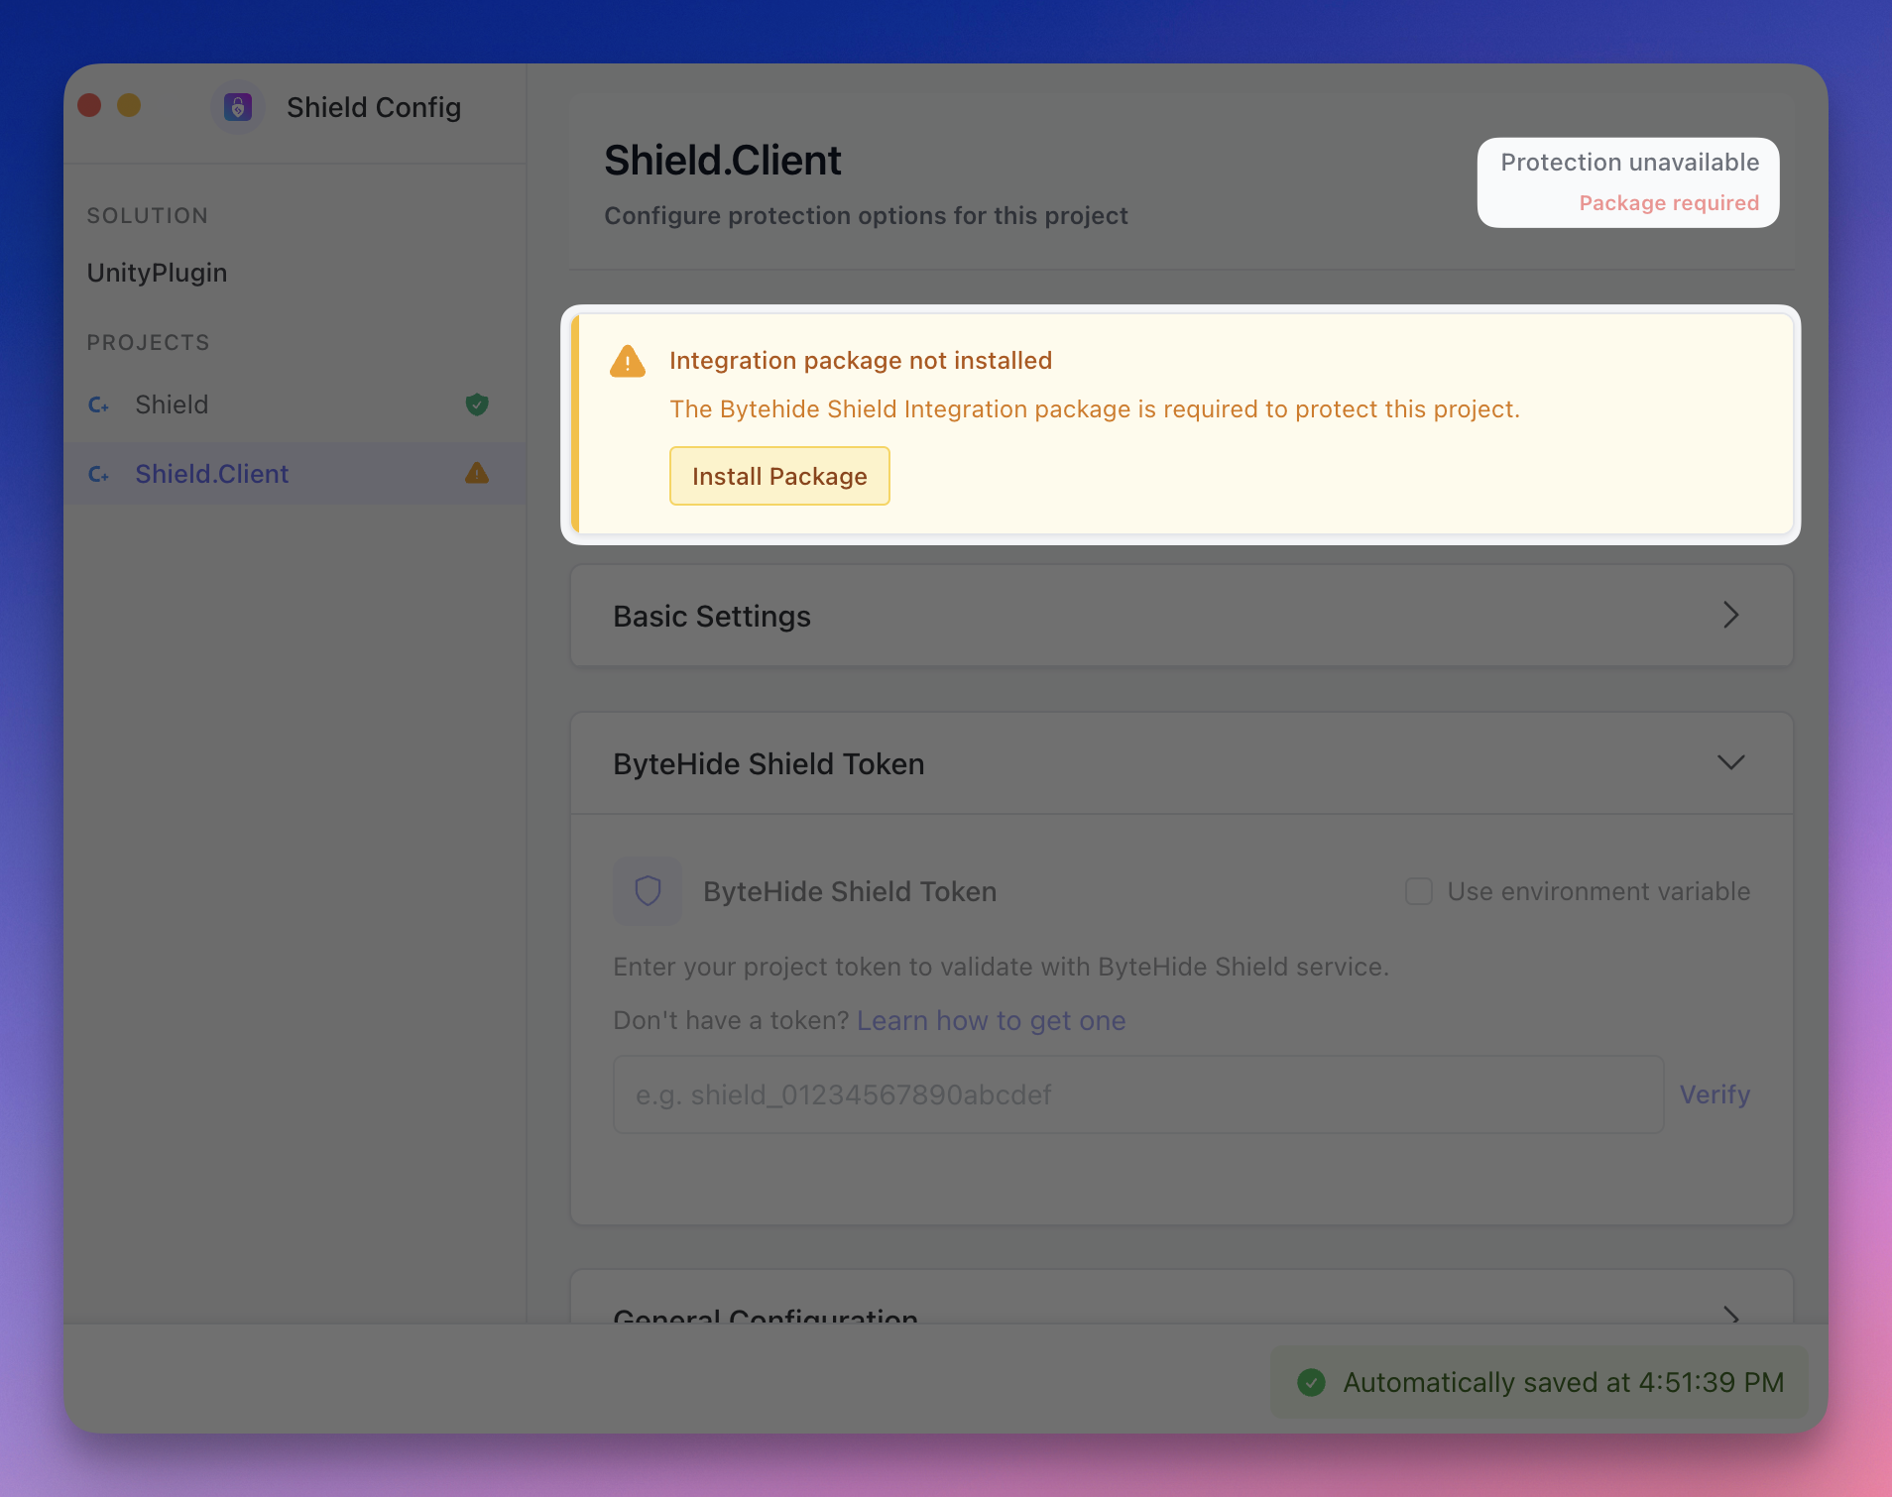This screenshot has height=1497, width=1892.
Task: Click Verify next to the token field
Action: [1715, 1094]
